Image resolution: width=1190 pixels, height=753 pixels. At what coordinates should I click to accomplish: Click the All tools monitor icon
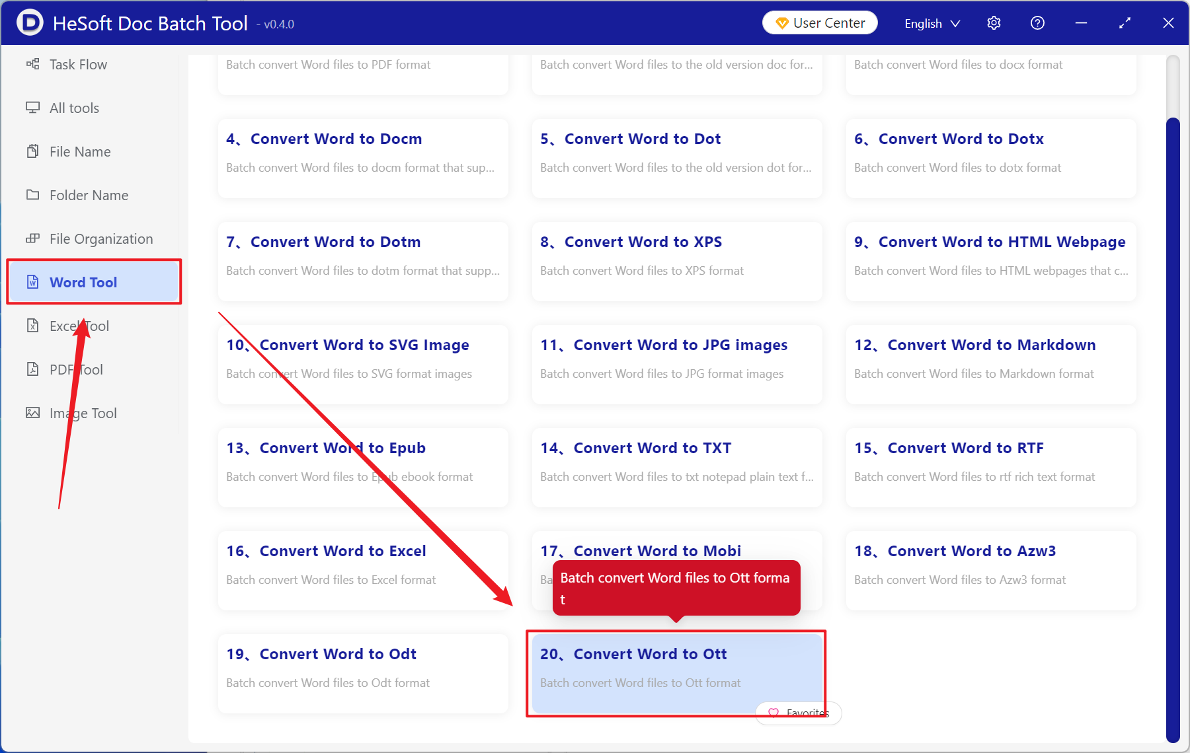pos(32,108)
